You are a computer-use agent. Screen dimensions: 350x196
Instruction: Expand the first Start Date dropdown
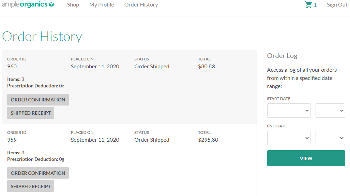tap(289, 111)
